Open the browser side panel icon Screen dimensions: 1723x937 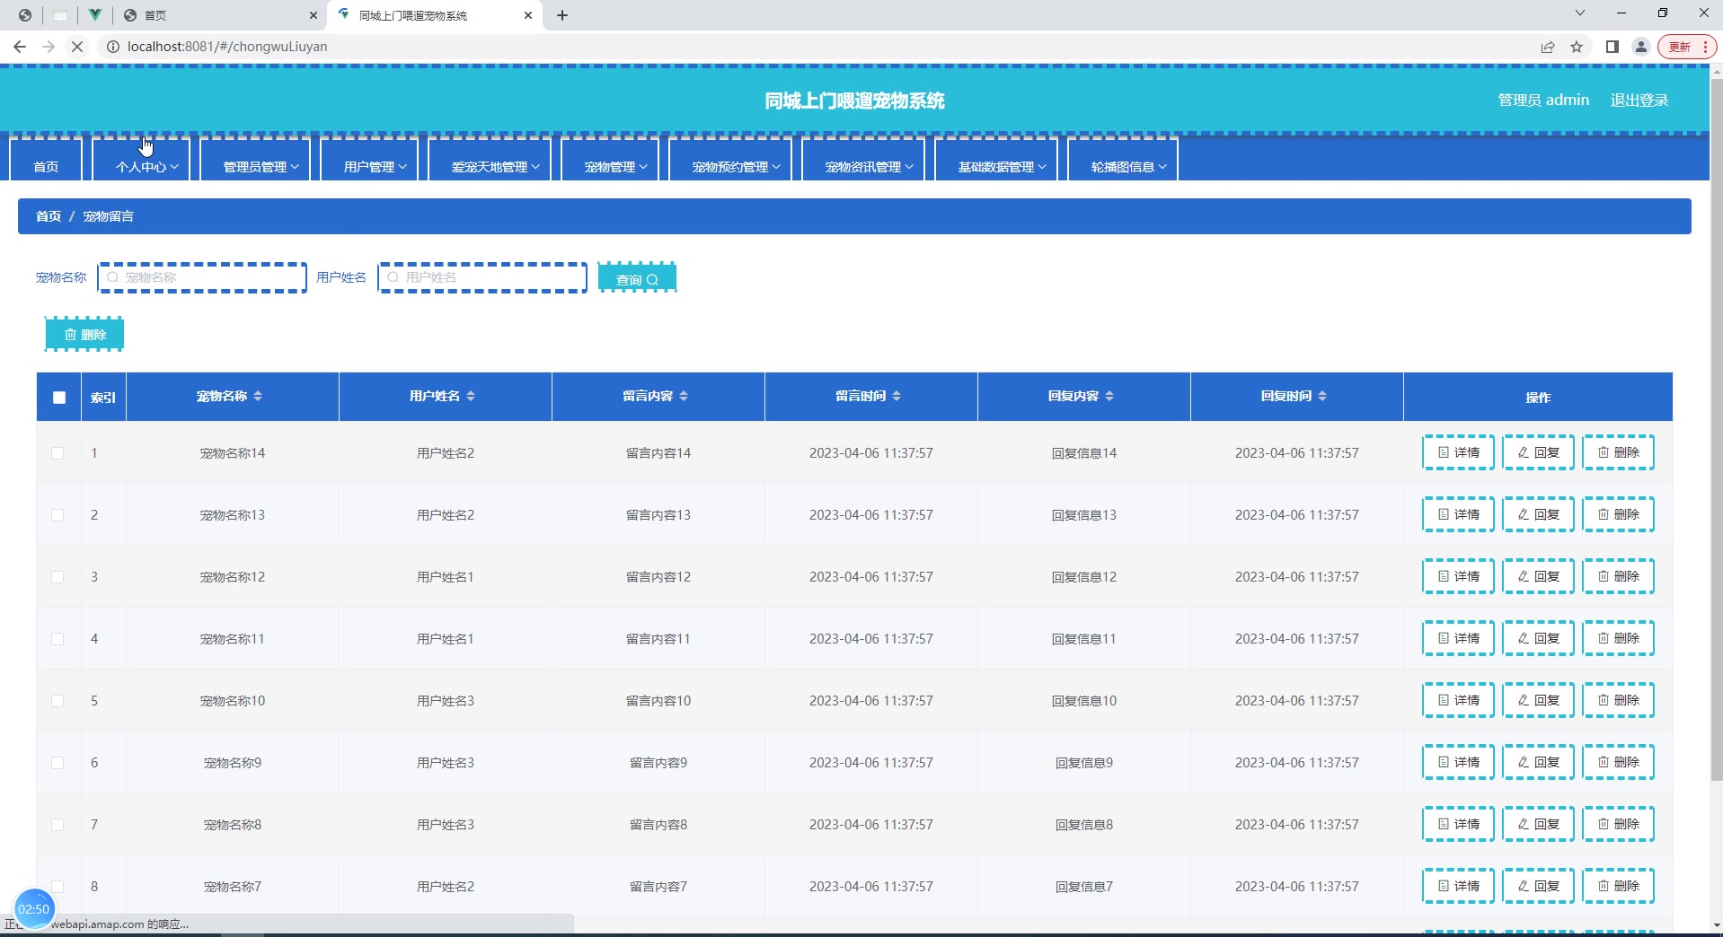pyautogui.click(x=1613, y=47)
